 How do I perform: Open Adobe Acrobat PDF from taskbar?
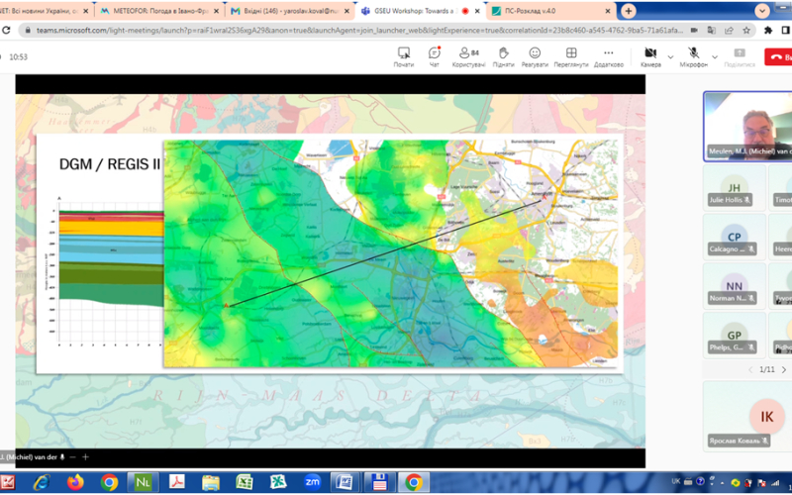point(177,482)
